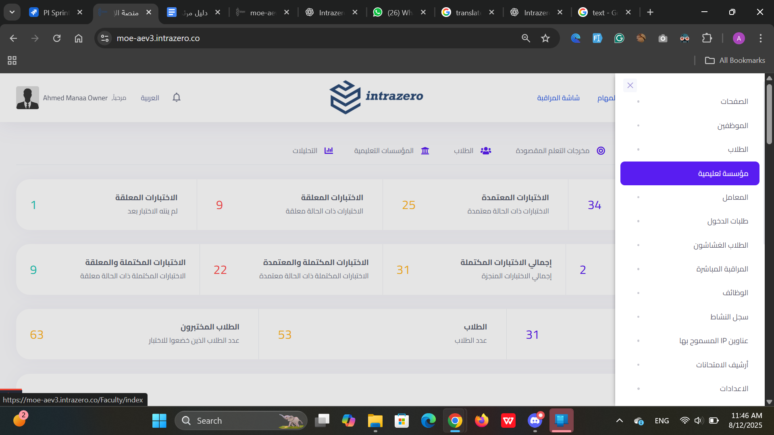
Task: Switch language via العربية link
Action: [150, 98]
